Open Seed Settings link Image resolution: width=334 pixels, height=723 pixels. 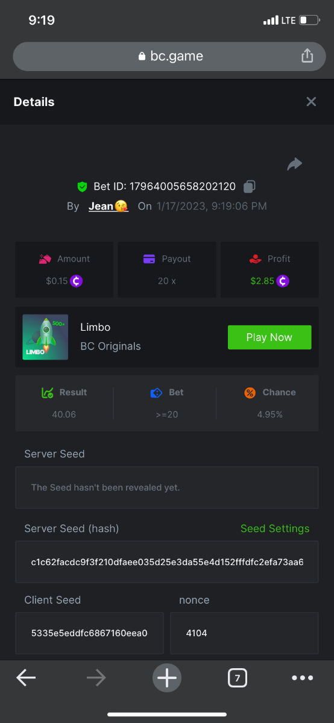275,528
